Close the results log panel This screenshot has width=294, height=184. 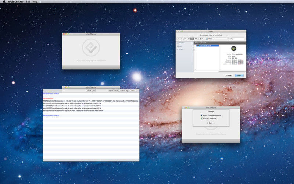(x=133, y=91)
